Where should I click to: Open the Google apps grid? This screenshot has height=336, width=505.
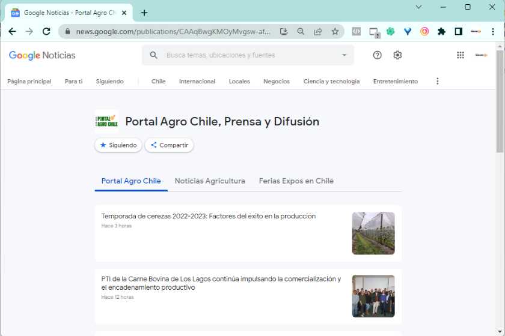pyautogui.click(x=461, y=55)
